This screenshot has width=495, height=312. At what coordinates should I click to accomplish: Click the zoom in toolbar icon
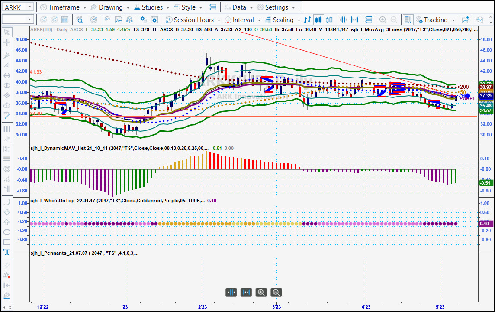[x=383, y=19]
